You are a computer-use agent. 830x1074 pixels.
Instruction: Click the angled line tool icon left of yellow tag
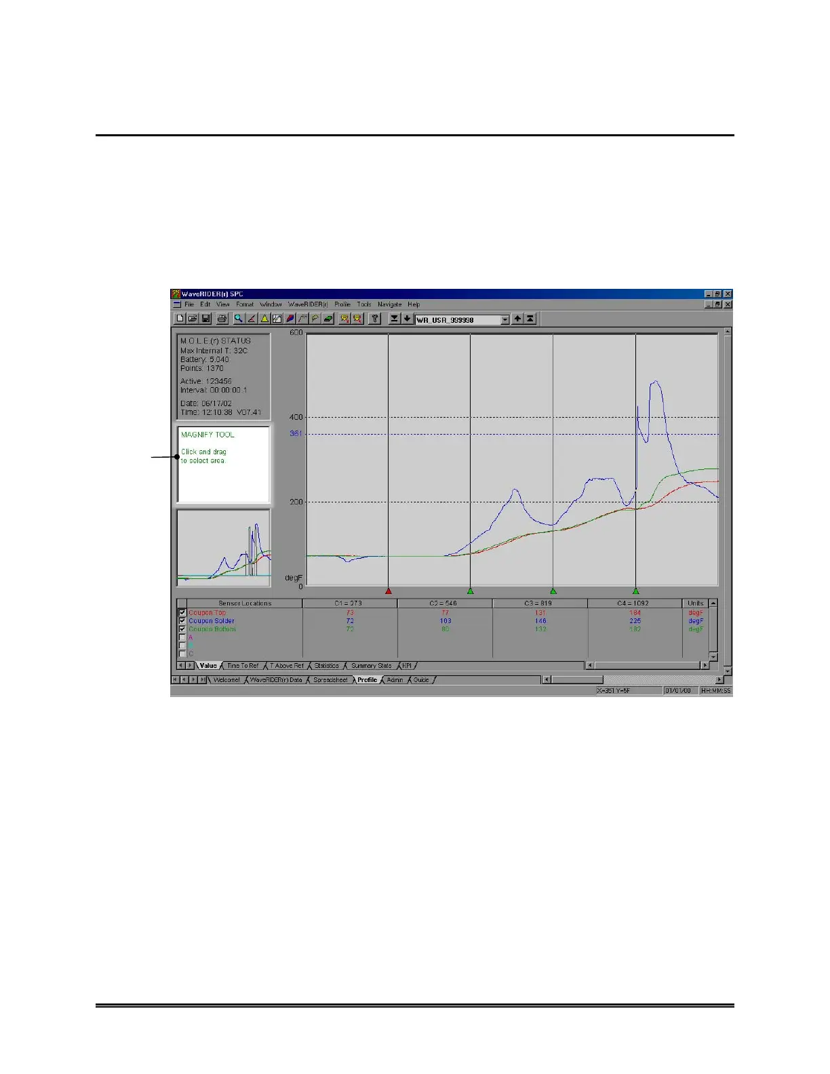(302, 319)
